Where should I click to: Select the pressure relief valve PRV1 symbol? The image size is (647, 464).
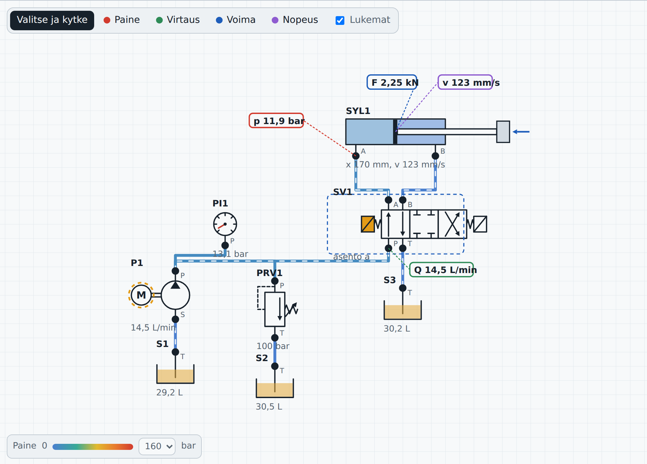click(x=275, y=309)
